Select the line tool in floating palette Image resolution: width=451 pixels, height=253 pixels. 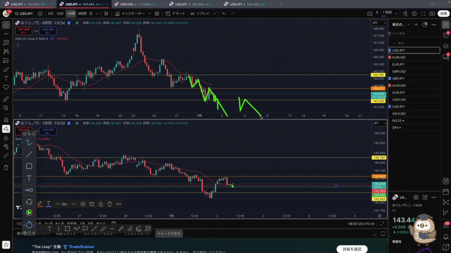(x=29, y=154)
